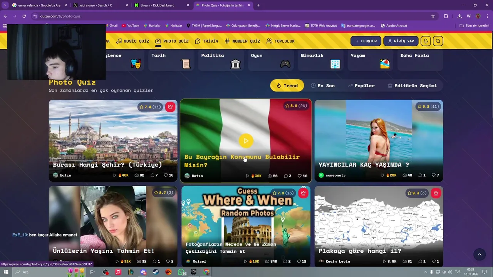
Task: Click the red crown badge on Plakaya quiz
Action: coord(436,193)
